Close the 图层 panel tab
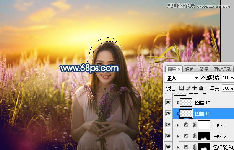This screenshot has width=234, height=150. click(179, 69)
